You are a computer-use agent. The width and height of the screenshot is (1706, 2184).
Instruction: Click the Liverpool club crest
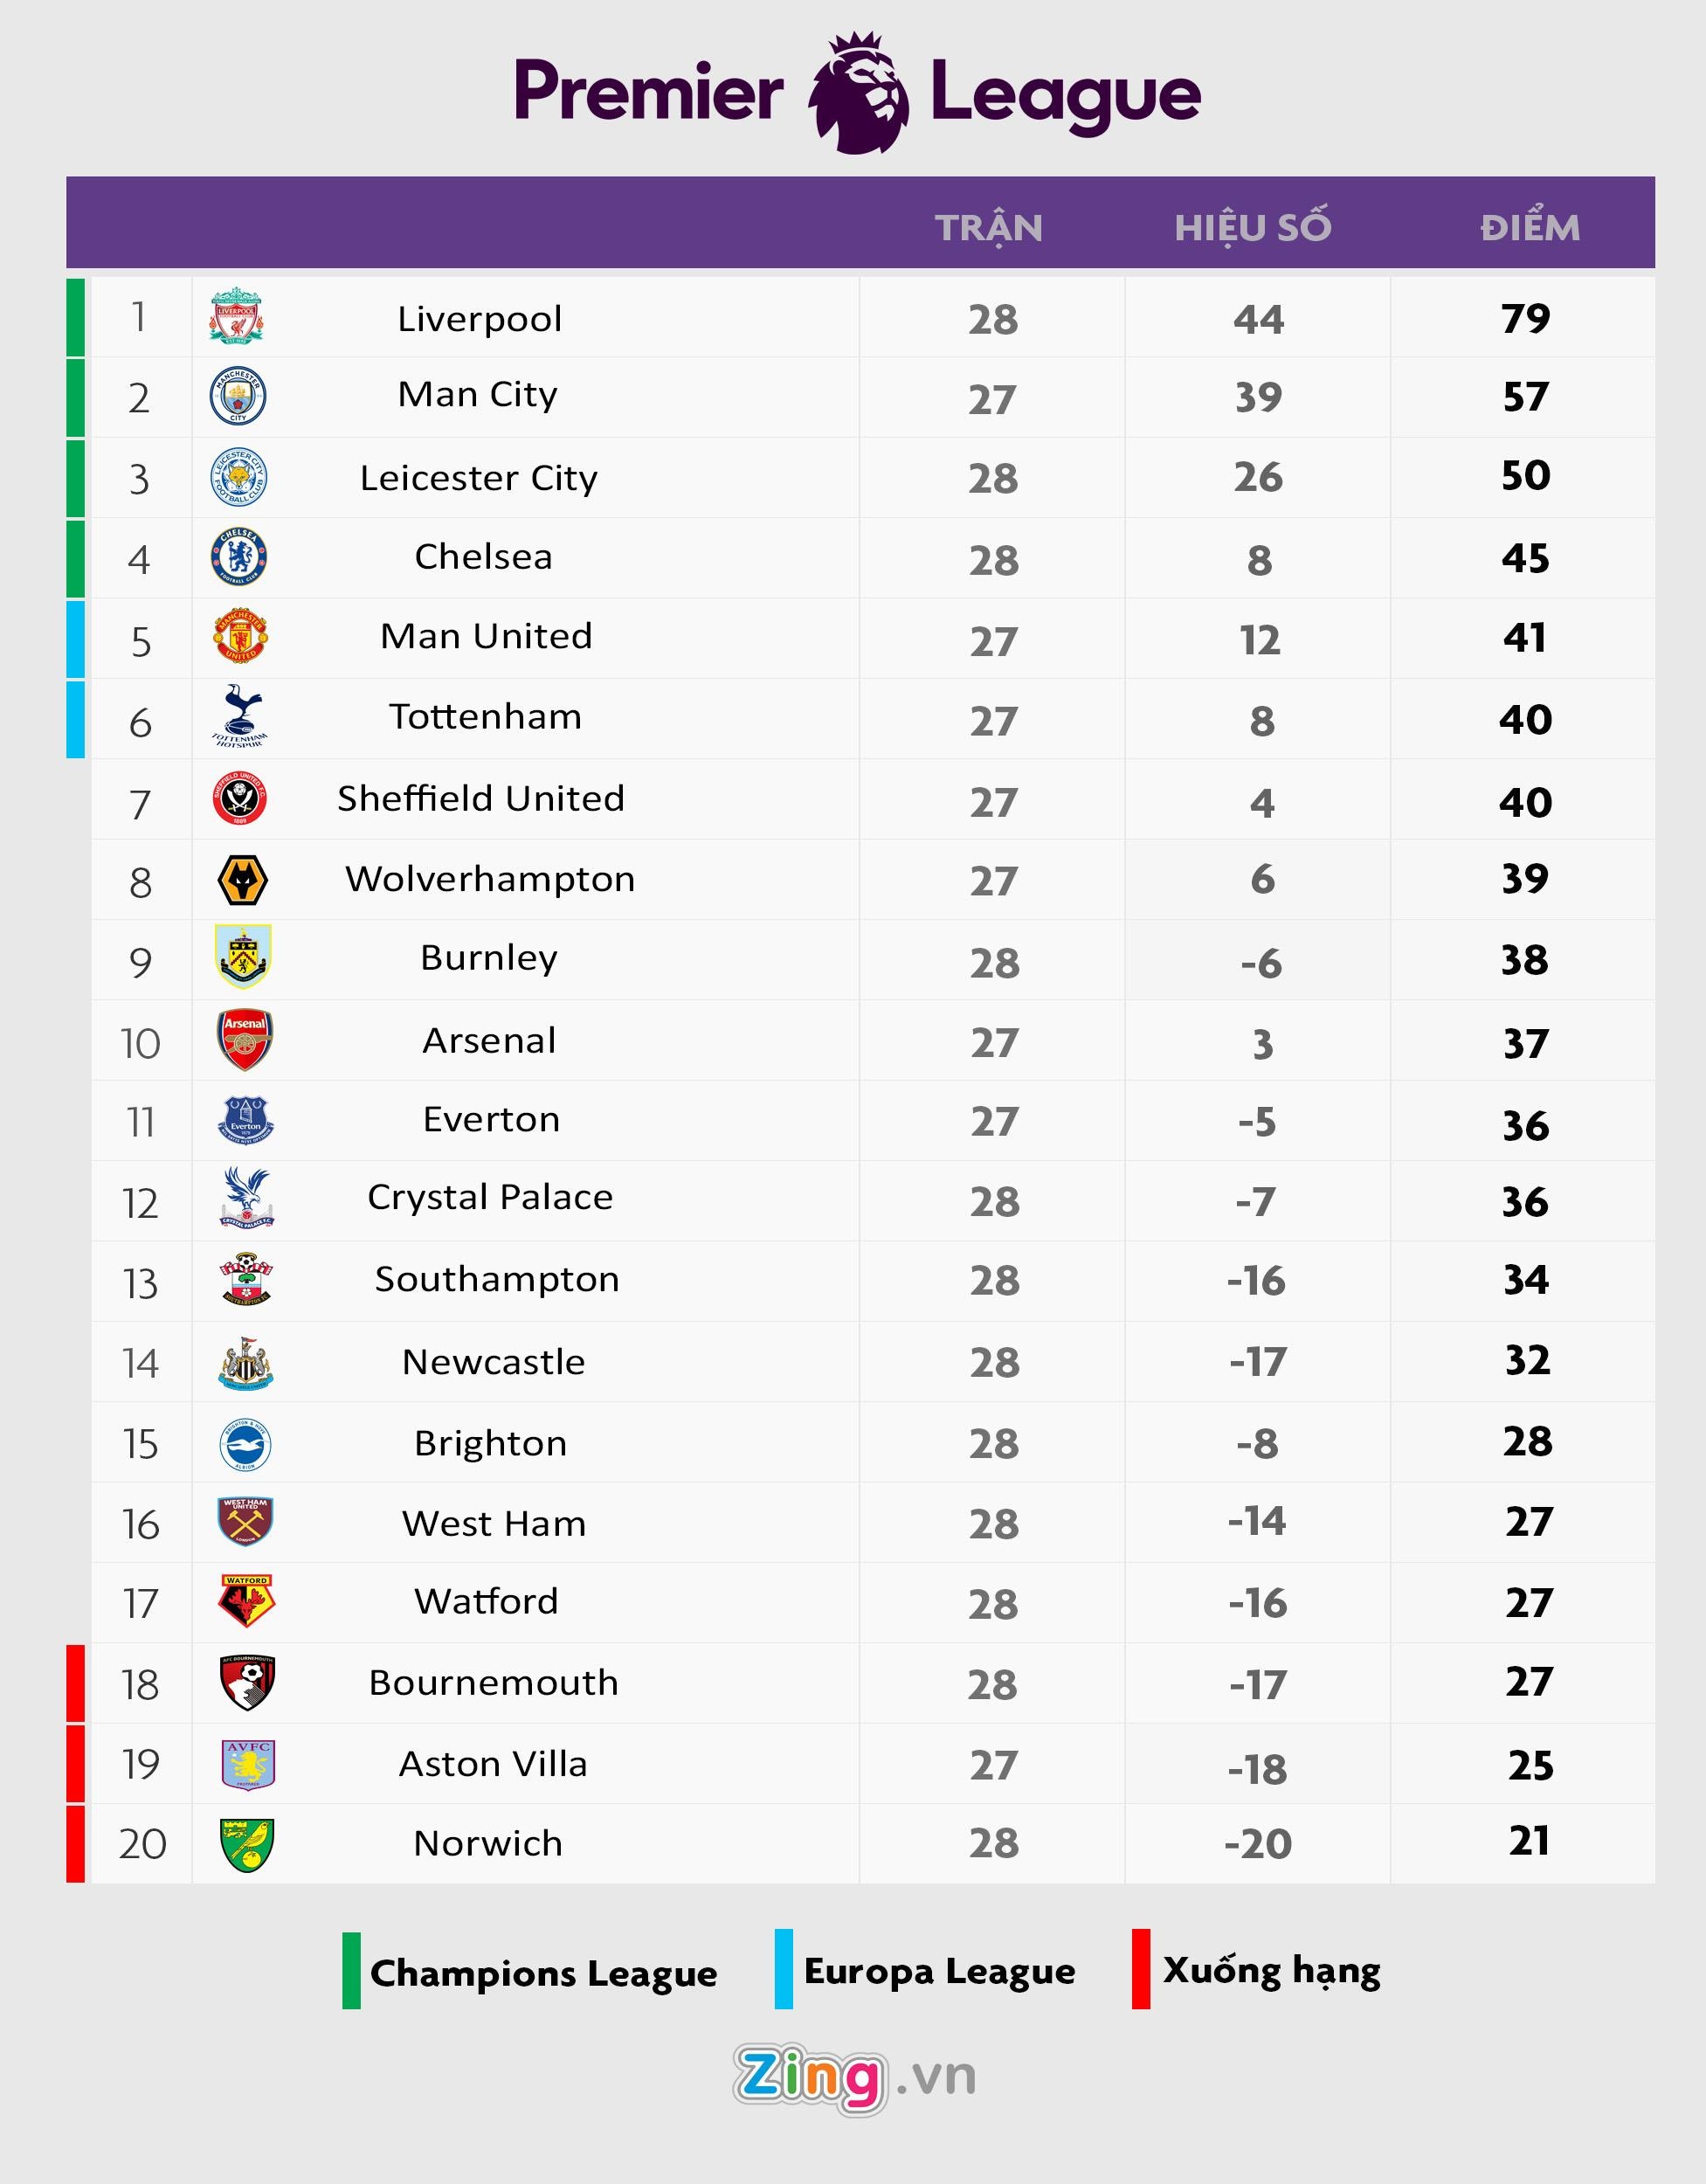point(237,316)
